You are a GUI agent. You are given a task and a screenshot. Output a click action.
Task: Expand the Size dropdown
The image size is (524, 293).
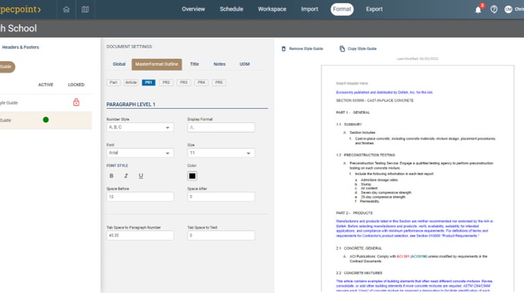click(x=221, y=153)
